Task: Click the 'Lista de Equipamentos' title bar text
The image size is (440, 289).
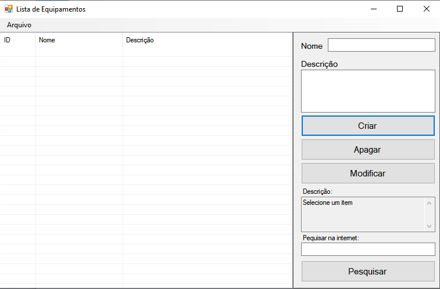Action: coord(51,9)
